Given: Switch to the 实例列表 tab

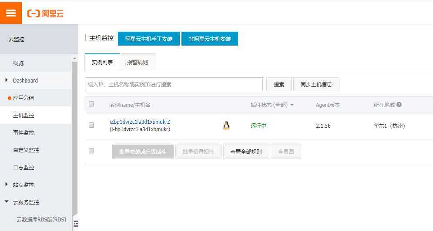Looking at the screenshot, I should [102, 62].
